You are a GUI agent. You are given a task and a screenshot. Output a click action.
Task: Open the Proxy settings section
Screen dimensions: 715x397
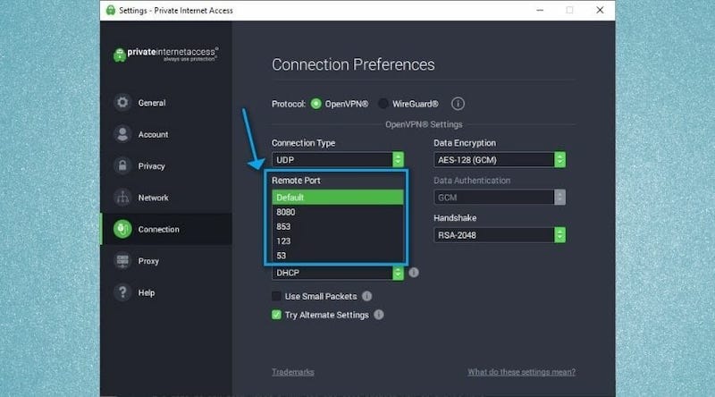point(166,261)
